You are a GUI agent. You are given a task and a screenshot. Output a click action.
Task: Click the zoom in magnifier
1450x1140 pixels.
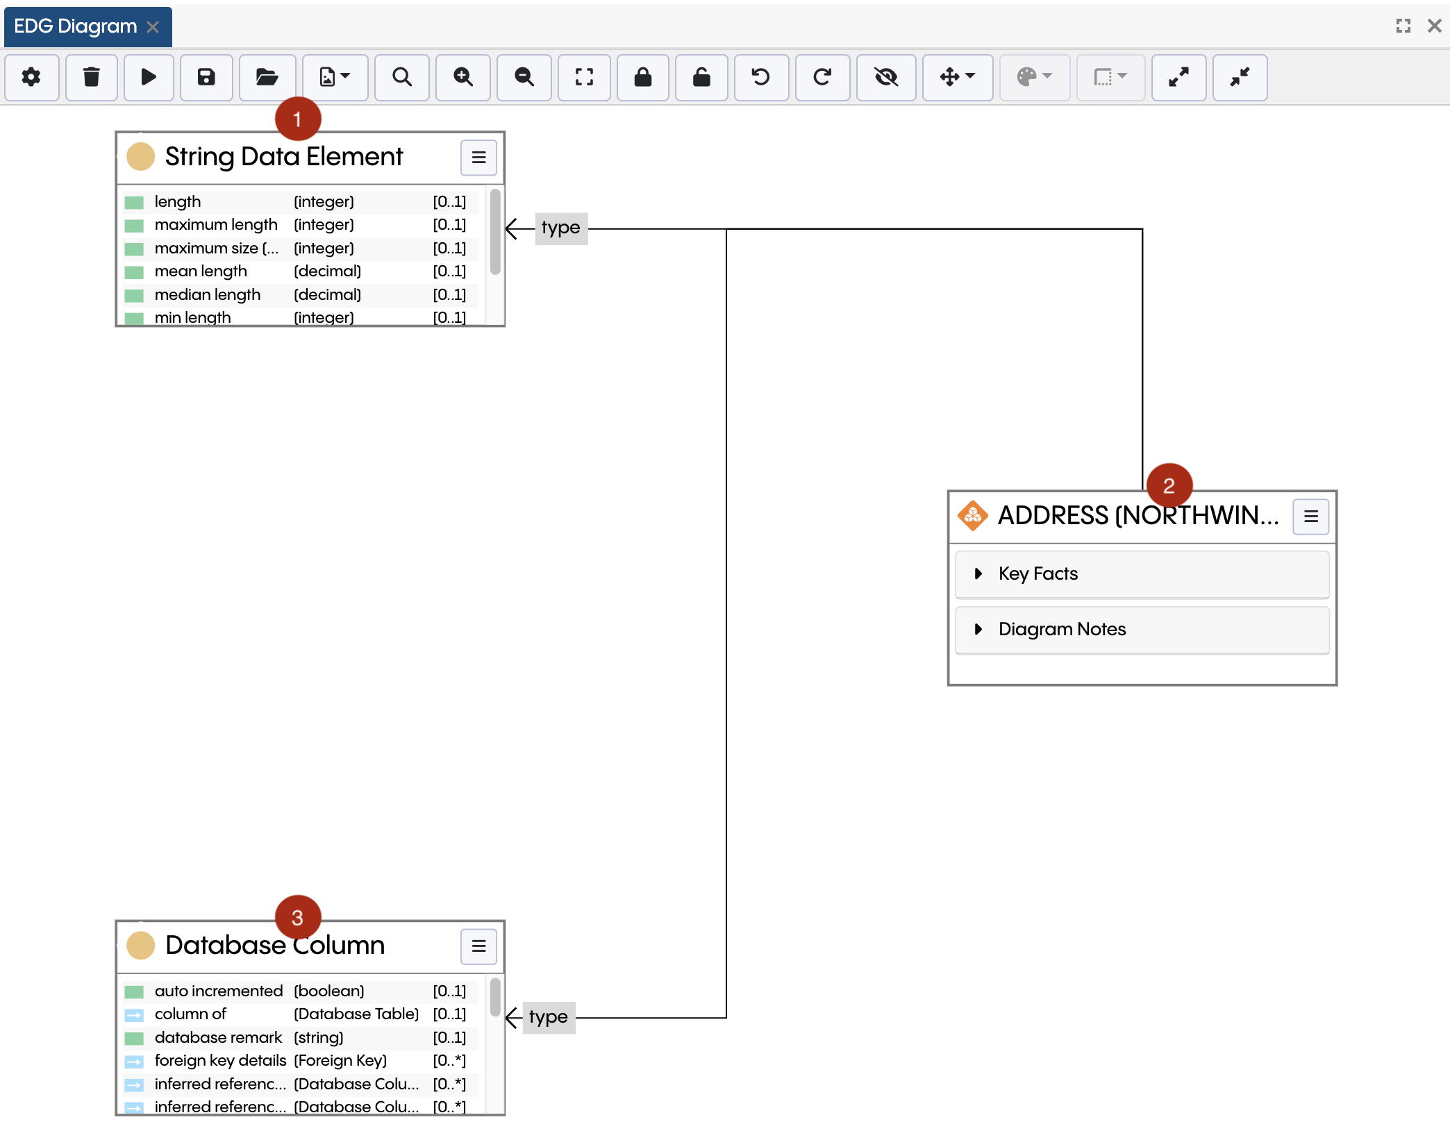click(x=463, y=77)
